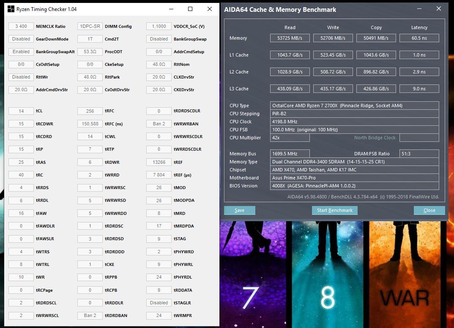Click the tRC value 40

tap(21, 175)
